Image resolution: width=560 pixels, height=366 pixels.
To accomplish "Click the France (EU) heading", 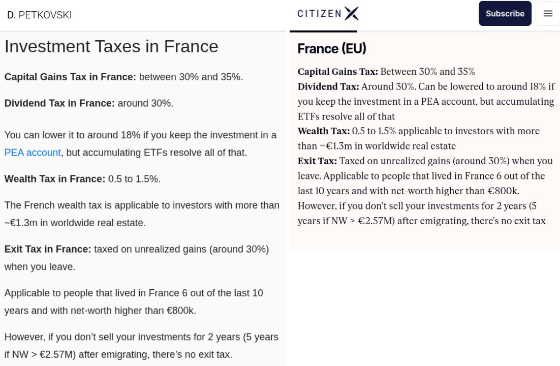I will [332, 48].
